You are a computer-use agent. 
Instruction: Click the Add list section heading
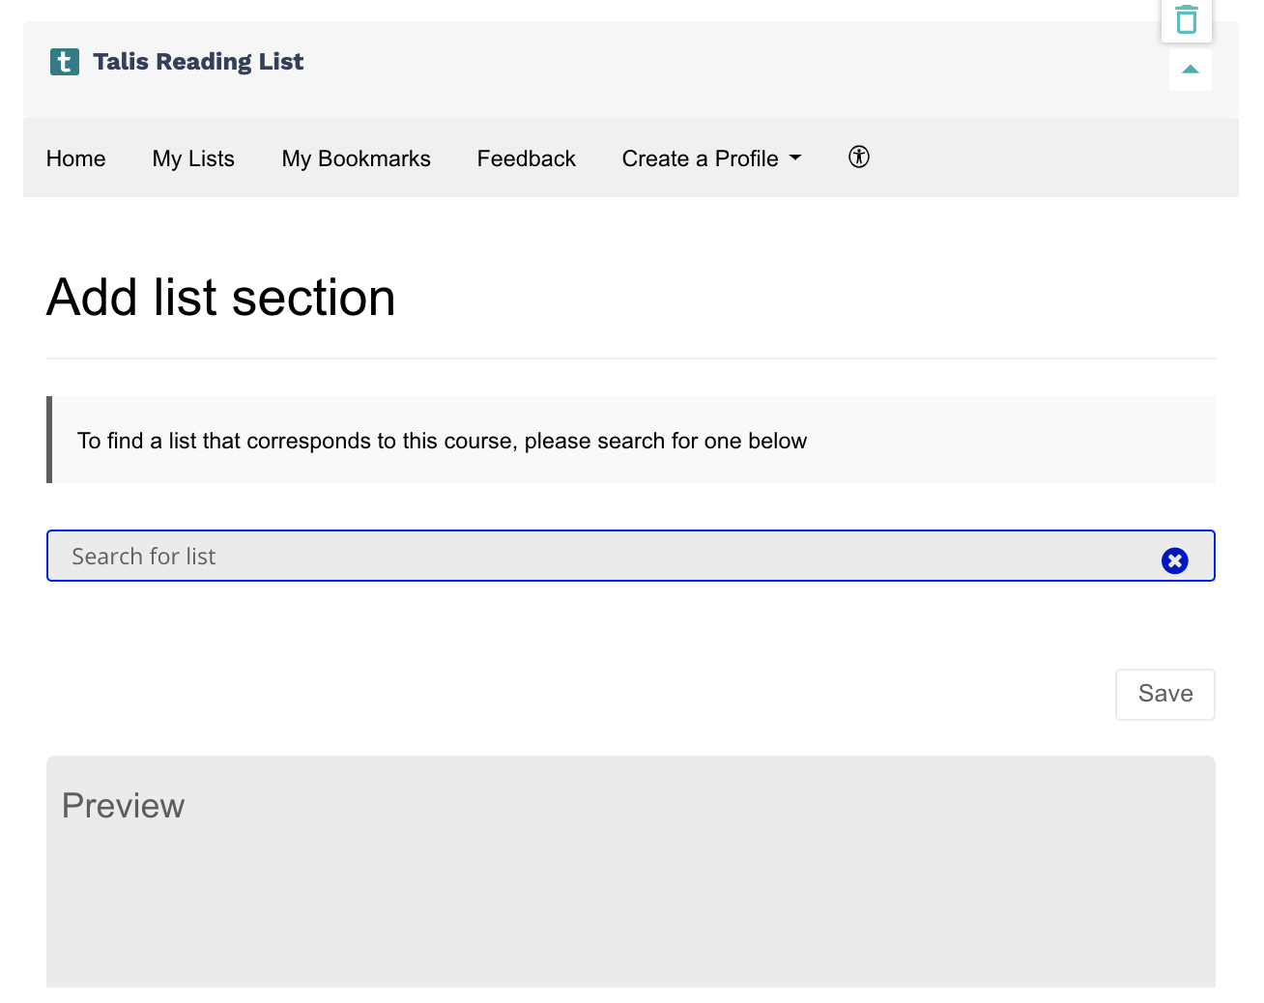(x=221, y=297)
